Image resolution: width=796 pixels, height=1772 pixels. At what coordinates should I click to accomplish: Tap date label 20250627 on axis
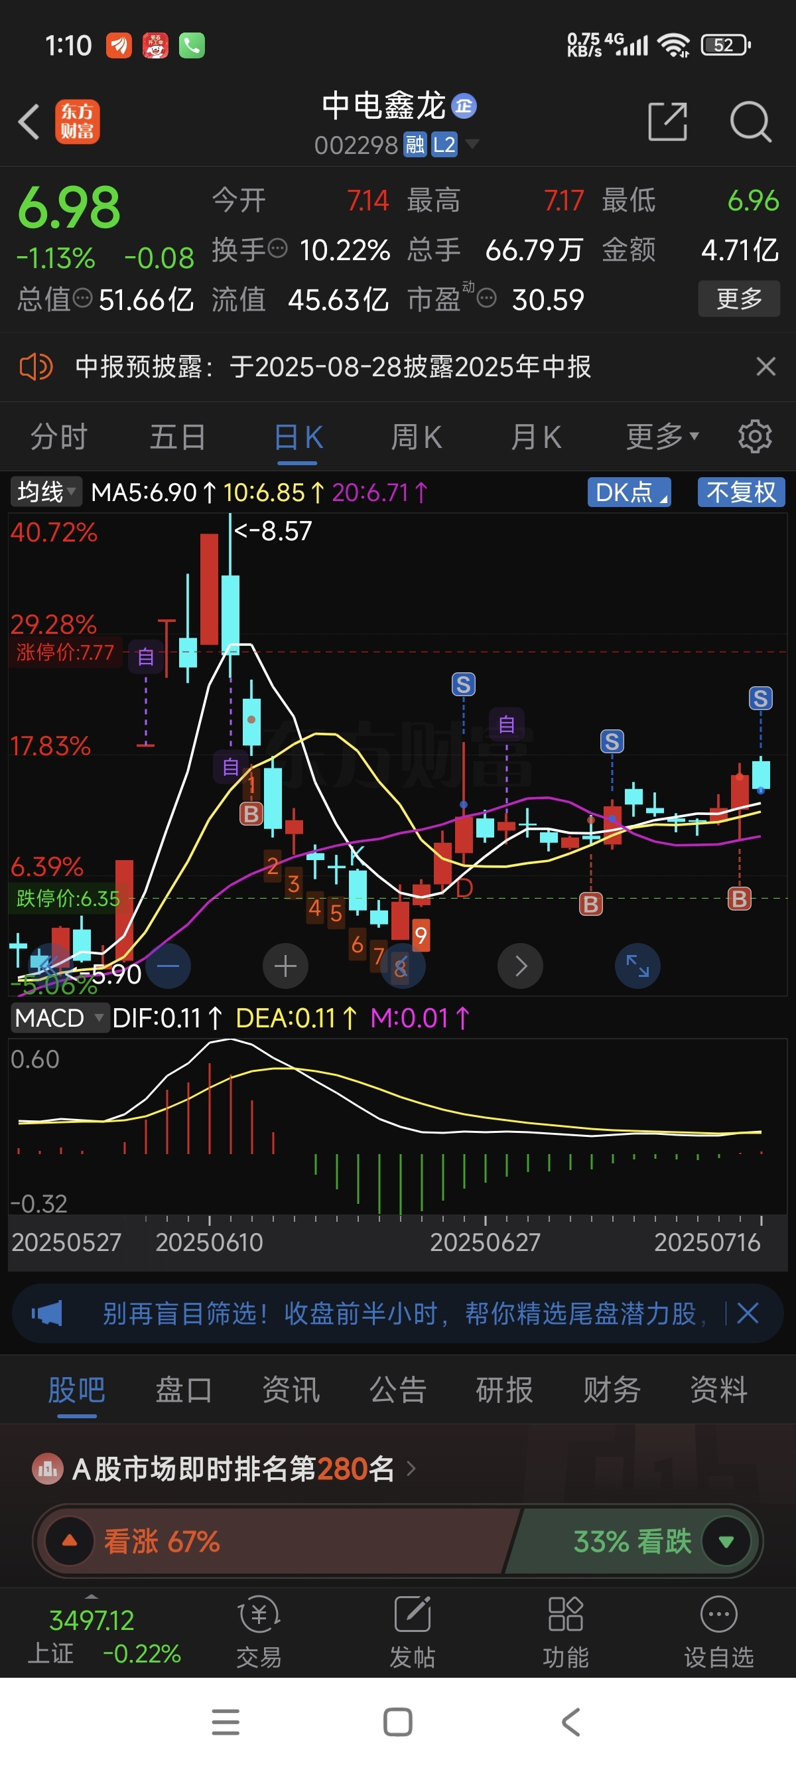(485, 1242)
